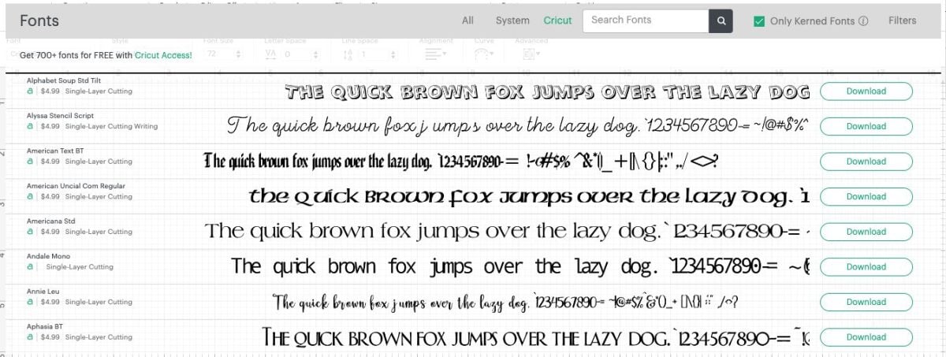Open the dimmed Alignment dropdown
The image size is (946, 357).
click(x=435, y=54)
